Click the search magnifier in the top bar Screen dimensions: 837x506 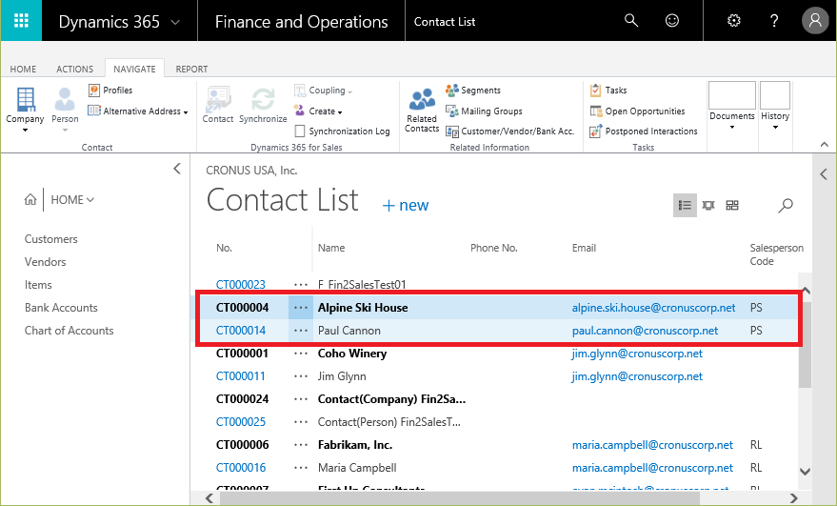click(x=631, y=21)
